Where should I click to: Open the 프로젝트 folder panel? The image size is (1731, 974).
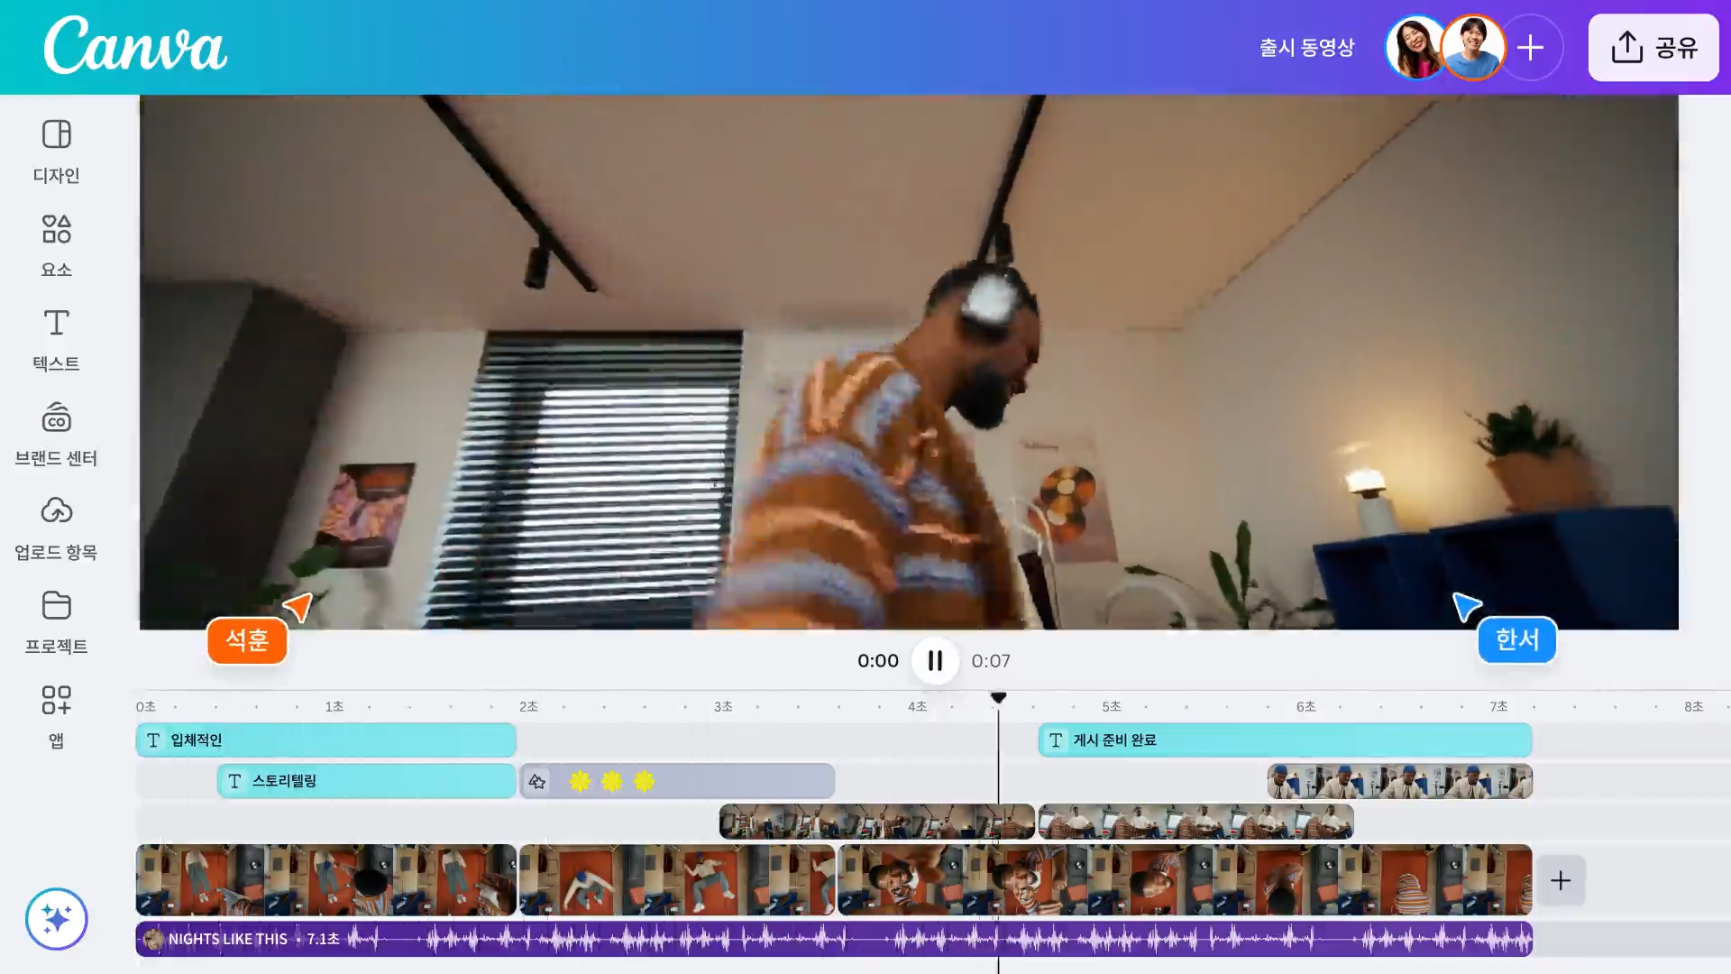click(56, 621)
